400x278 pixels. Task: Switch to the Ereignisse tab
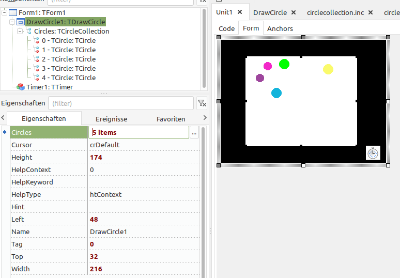click(x=111, y=119)
